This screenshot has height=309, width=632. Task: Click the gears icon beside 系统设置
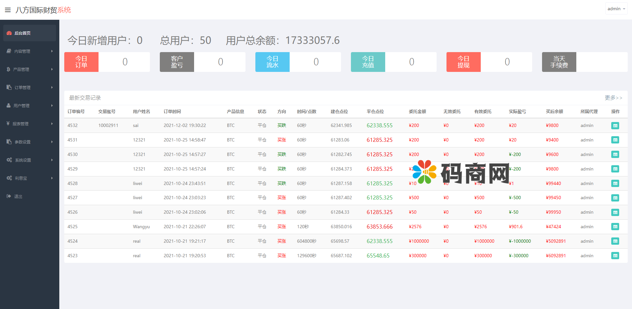(x=9, y=160)
